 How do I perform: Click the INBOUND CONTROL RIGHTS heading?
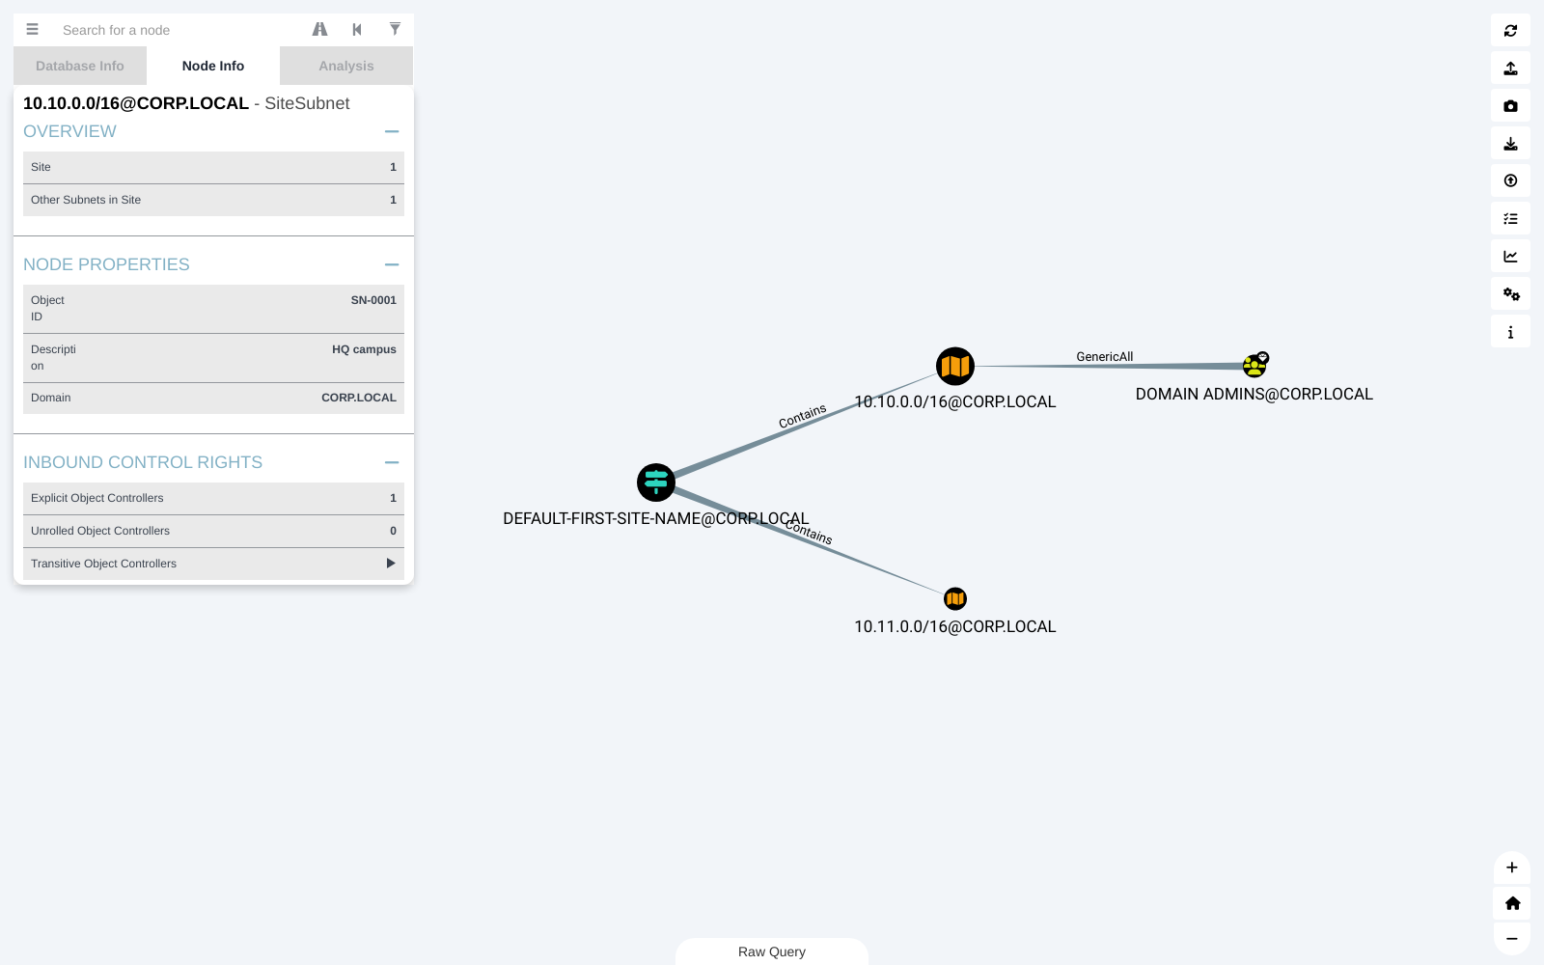tap(143, 462)
